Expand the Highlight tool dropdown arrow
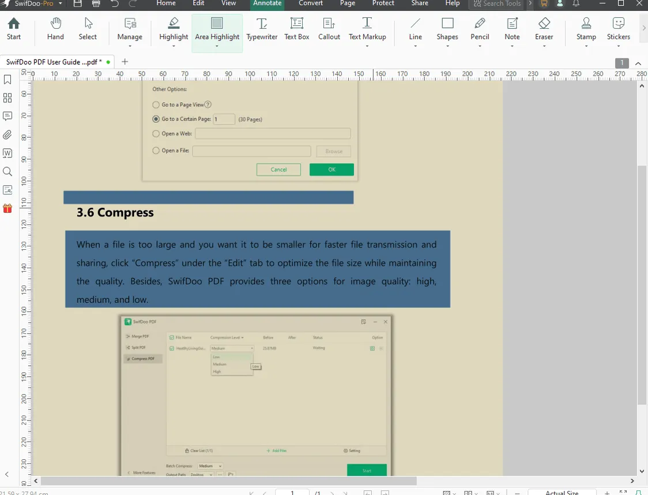Image resolution: width=648 pixels, height=495 pixels. (174, 46)
